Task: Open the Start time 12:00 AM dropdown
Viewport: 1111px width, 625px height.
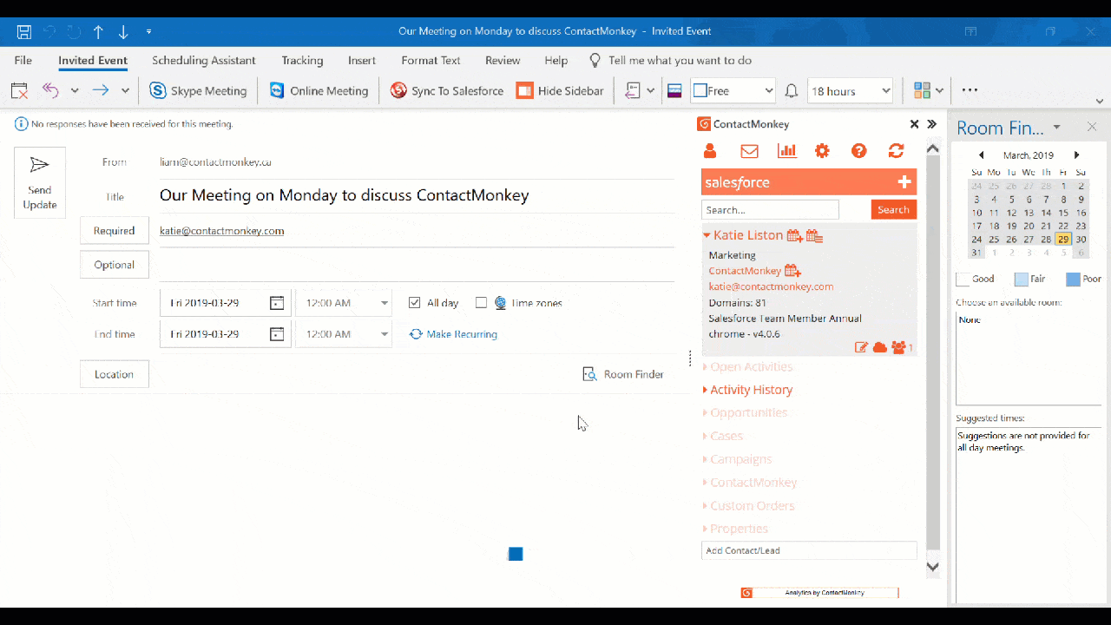Action: [x=385, y=304]
